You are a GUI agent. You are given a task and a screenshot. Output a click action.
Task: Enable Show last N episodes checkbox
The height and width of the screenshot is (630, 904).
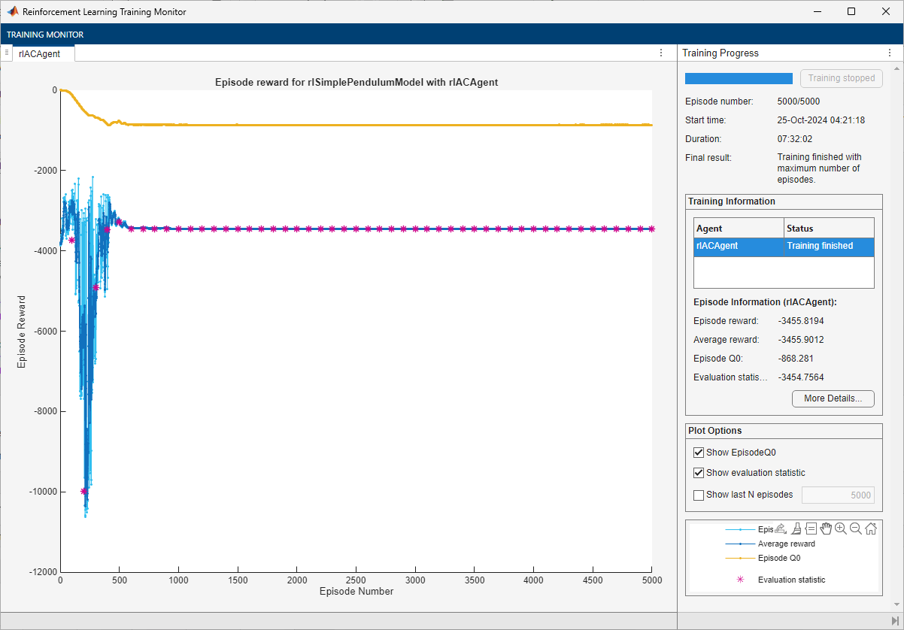(699, 495)
